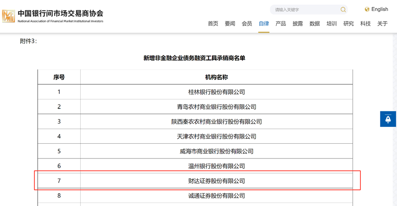Click serial number 5 cell

(x=59, y=151)
